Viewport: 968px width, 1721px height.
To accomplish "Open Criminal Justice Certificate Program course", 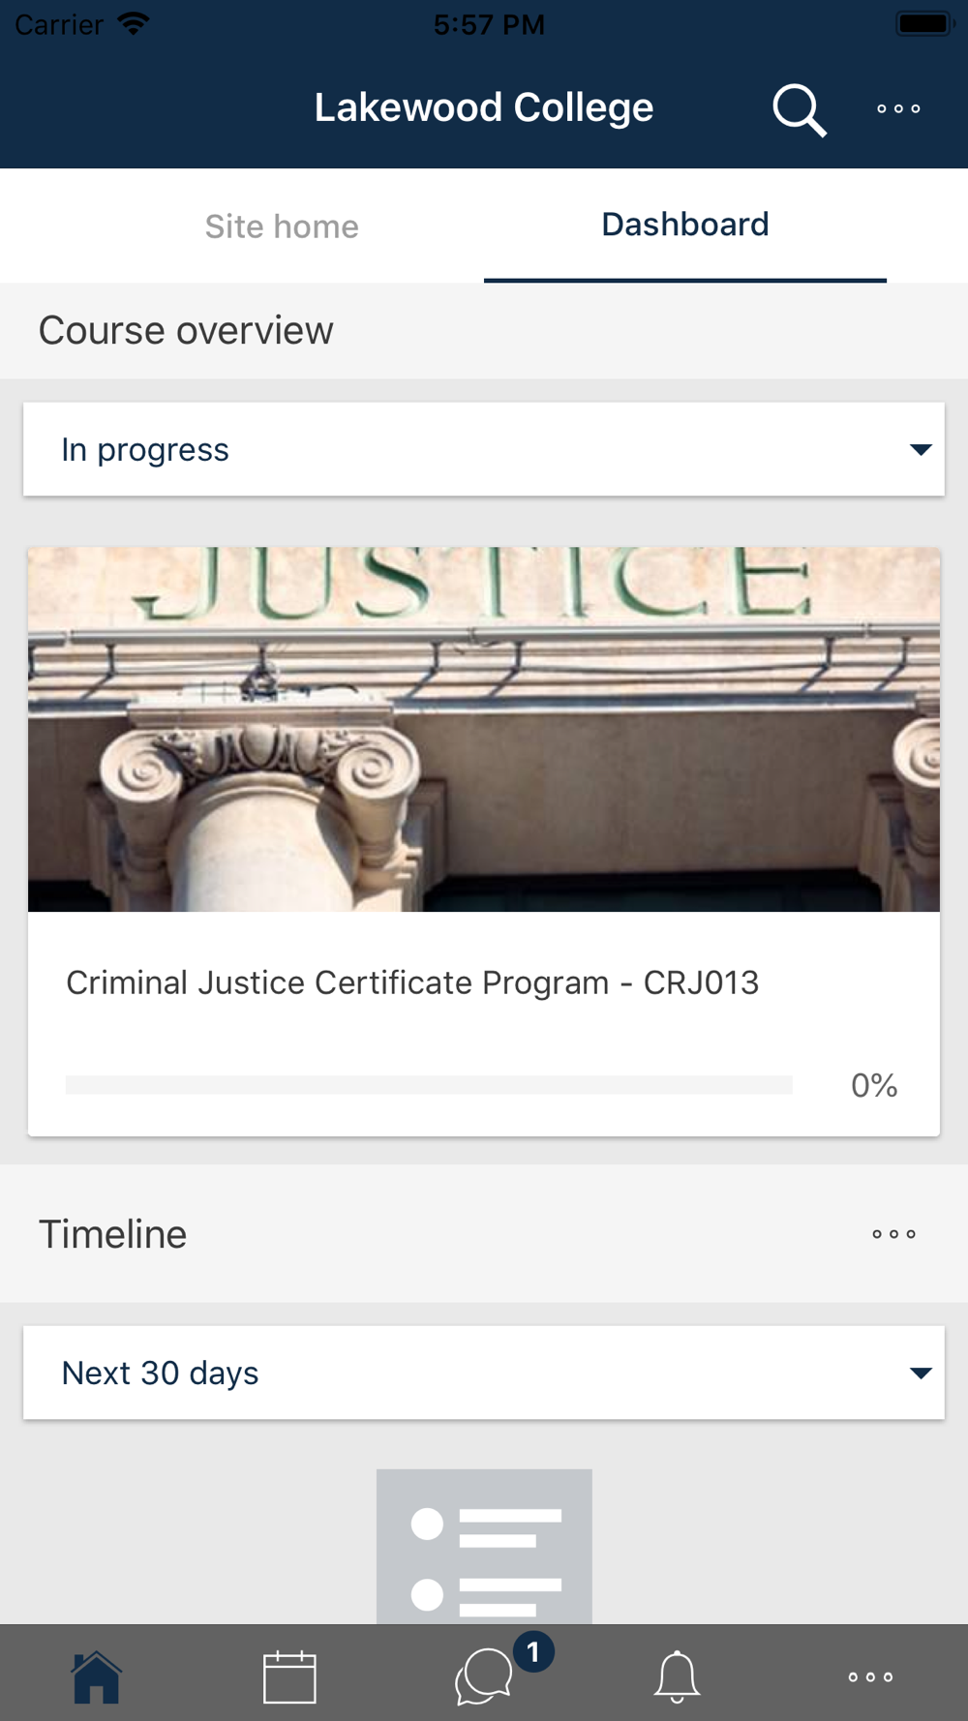I will point(412,982).
